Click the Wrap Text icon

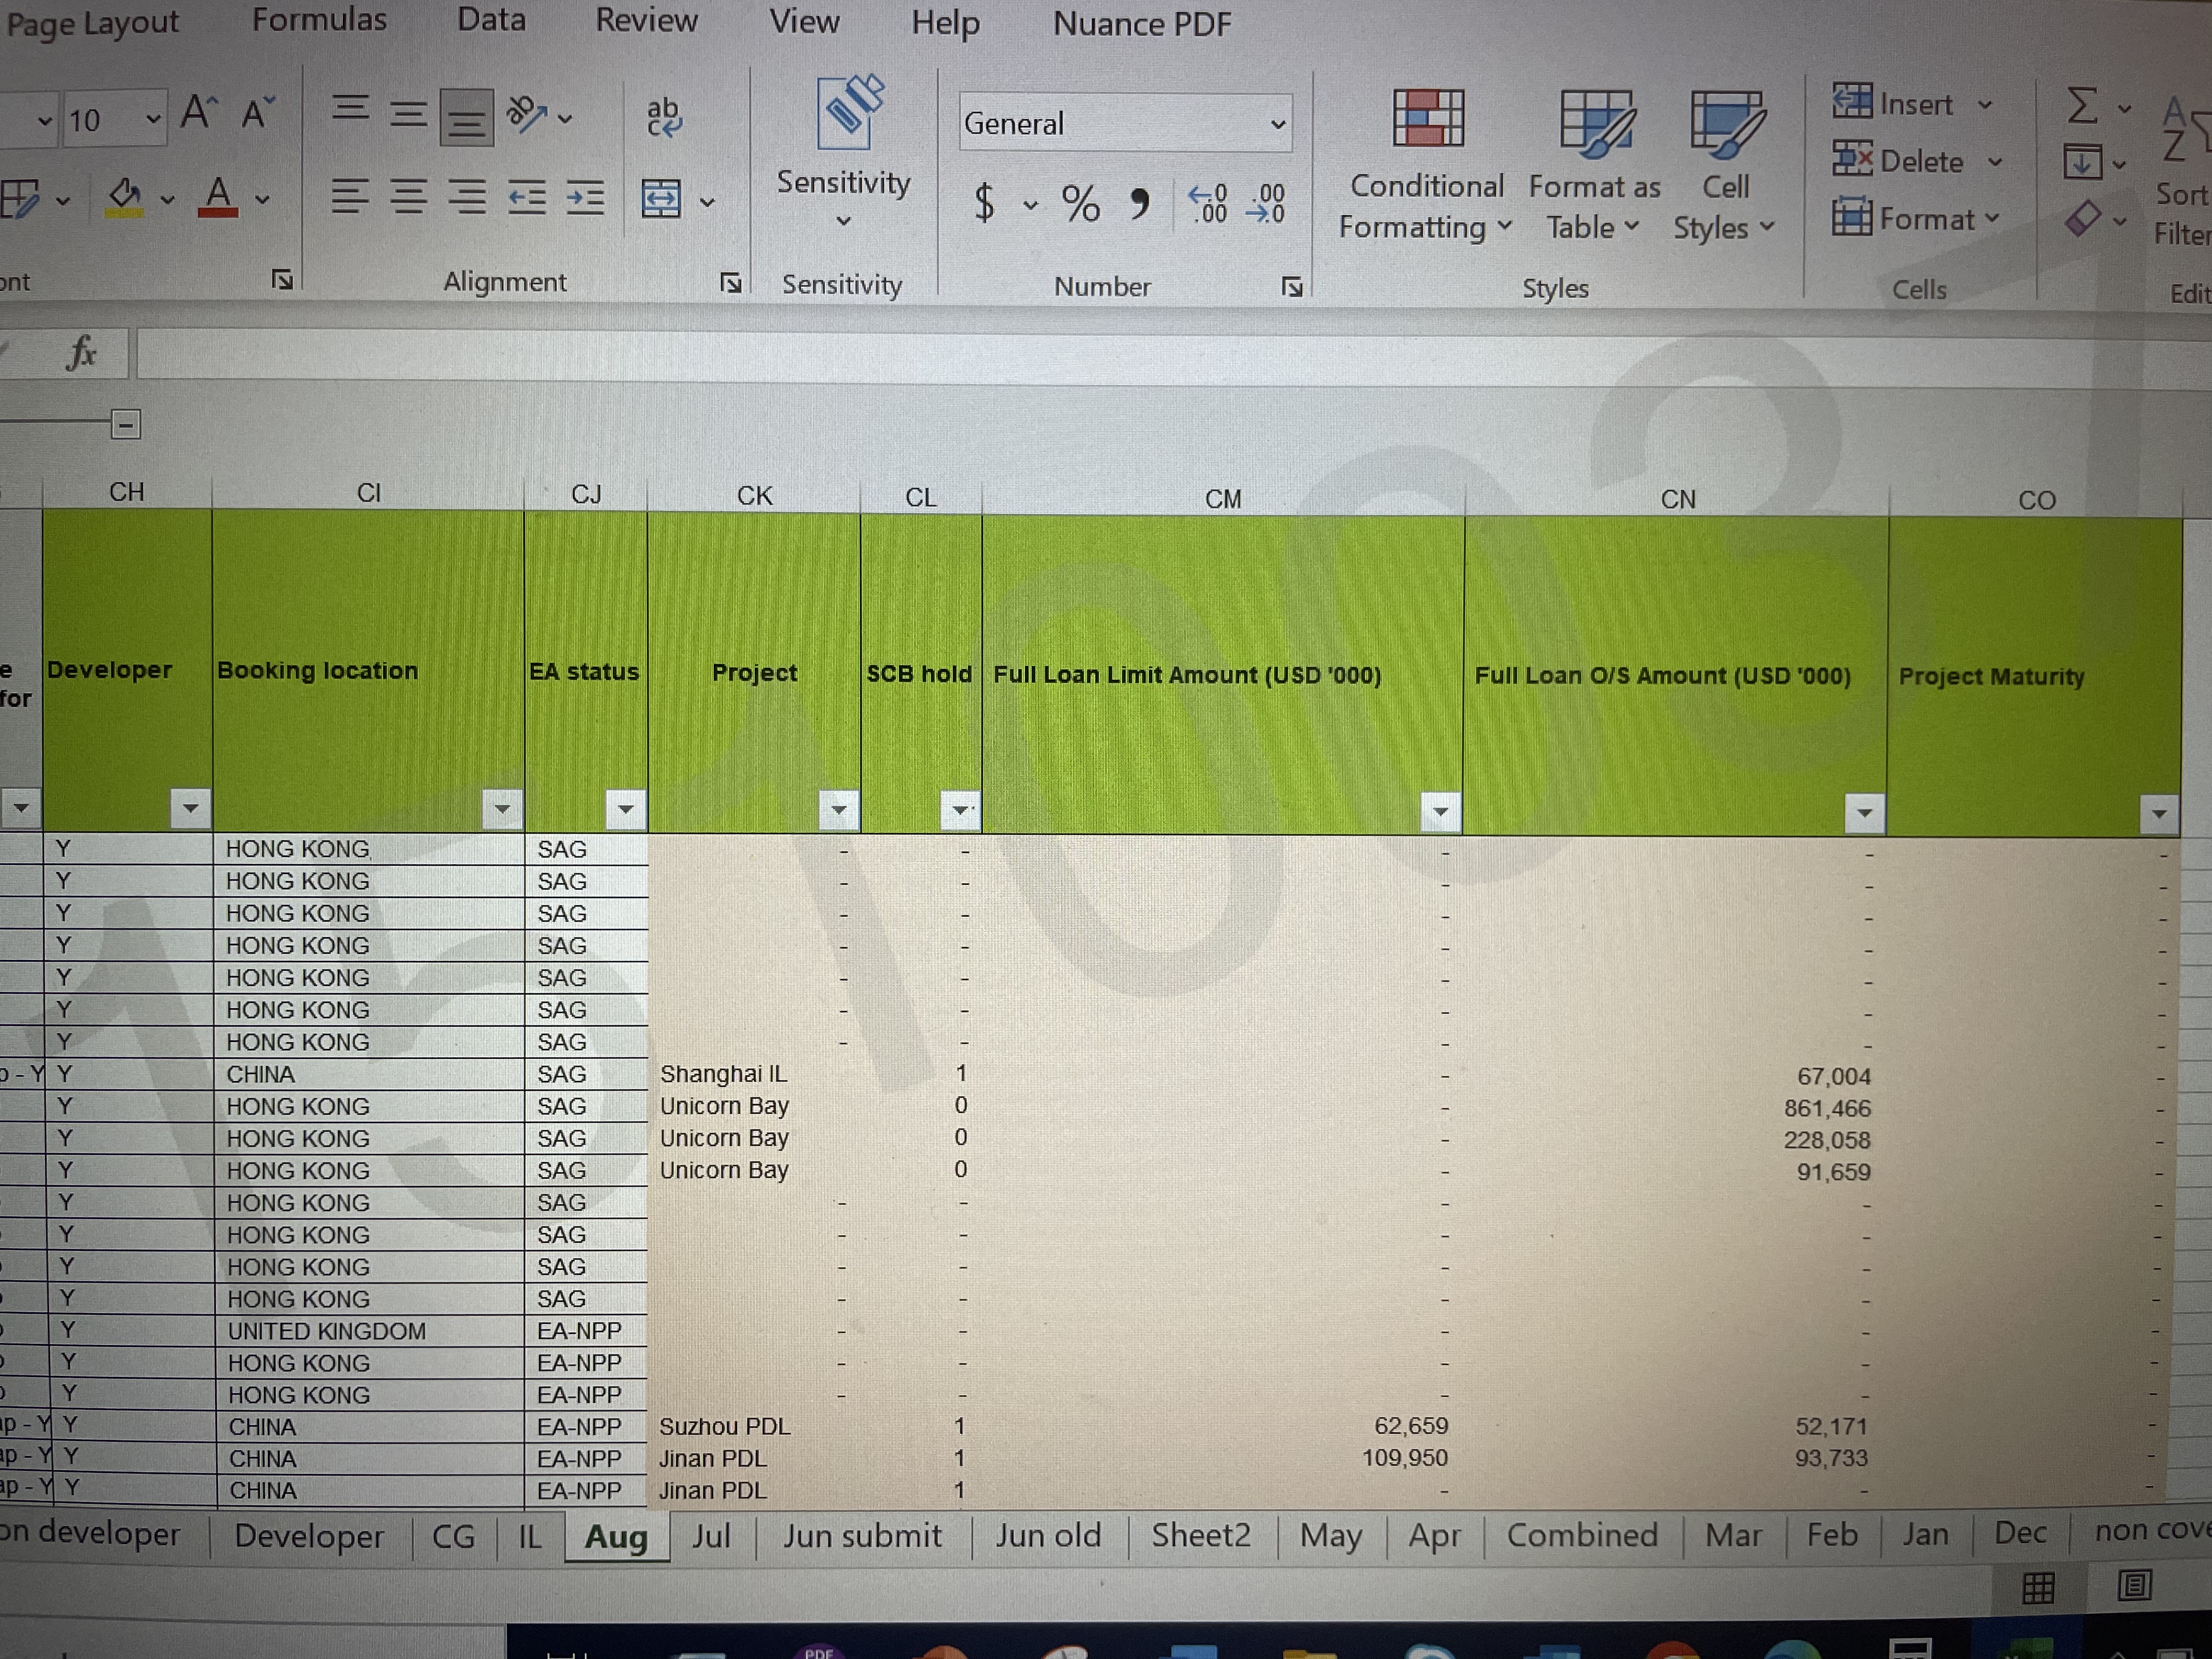(x=663, y=118)
